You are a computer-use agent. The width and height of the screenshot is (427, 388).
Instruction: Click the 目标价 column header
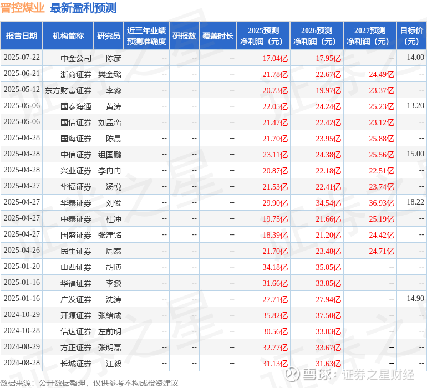(411, 35)
